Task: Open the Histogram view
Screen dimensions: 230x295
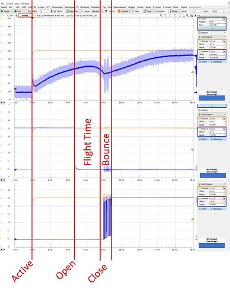Action: [84, 7]
